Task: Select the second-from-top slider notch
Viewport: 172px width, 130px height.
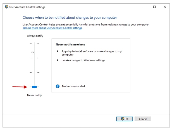Action: (34, 58)
